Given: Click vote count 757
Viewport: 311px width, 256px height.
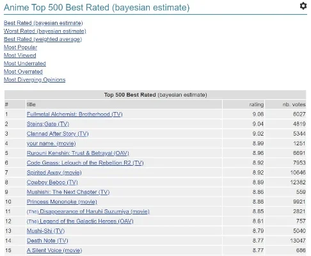Looking at the screenshot, I should [x=301, y=221].
